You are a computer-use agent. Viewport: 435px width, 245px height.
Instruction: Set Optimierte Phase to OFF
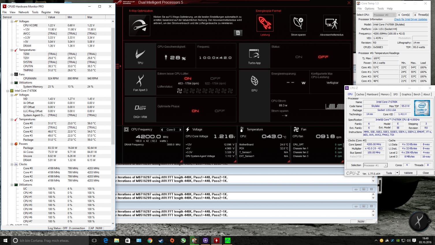click(x=219, y=111)
